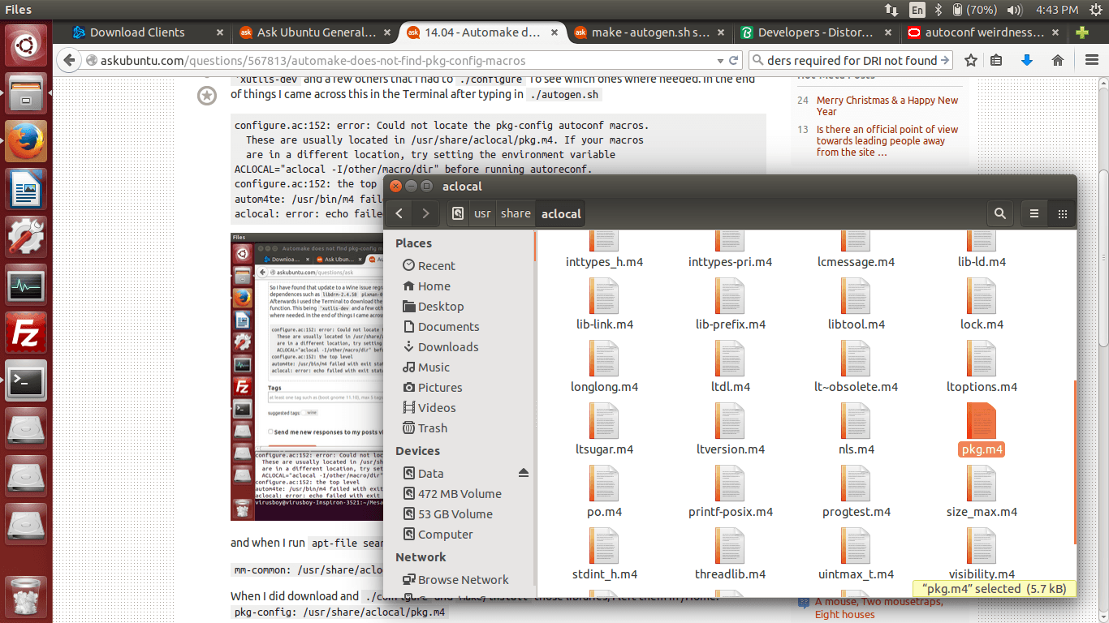Eject the Data volume
Viewport: 1109px width, 623px height.
pyautogui.click(x=523, y=473)
